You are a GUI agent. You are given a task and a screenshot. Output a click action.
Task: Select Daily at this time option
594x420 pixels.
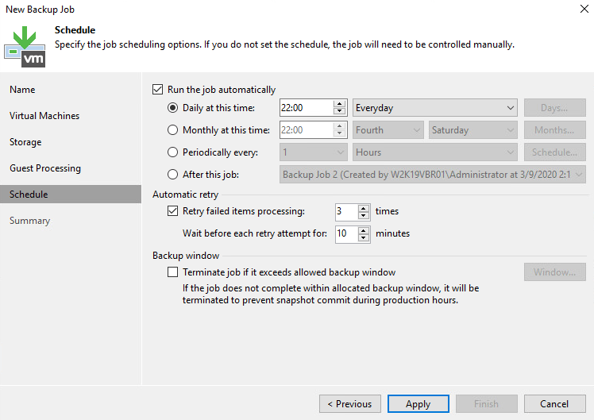[x=173, y=108]
